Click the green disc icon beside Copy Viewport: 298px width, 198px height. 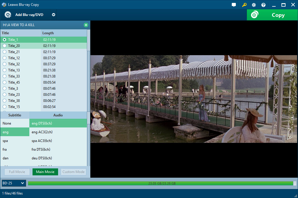[x=255, y=15]
